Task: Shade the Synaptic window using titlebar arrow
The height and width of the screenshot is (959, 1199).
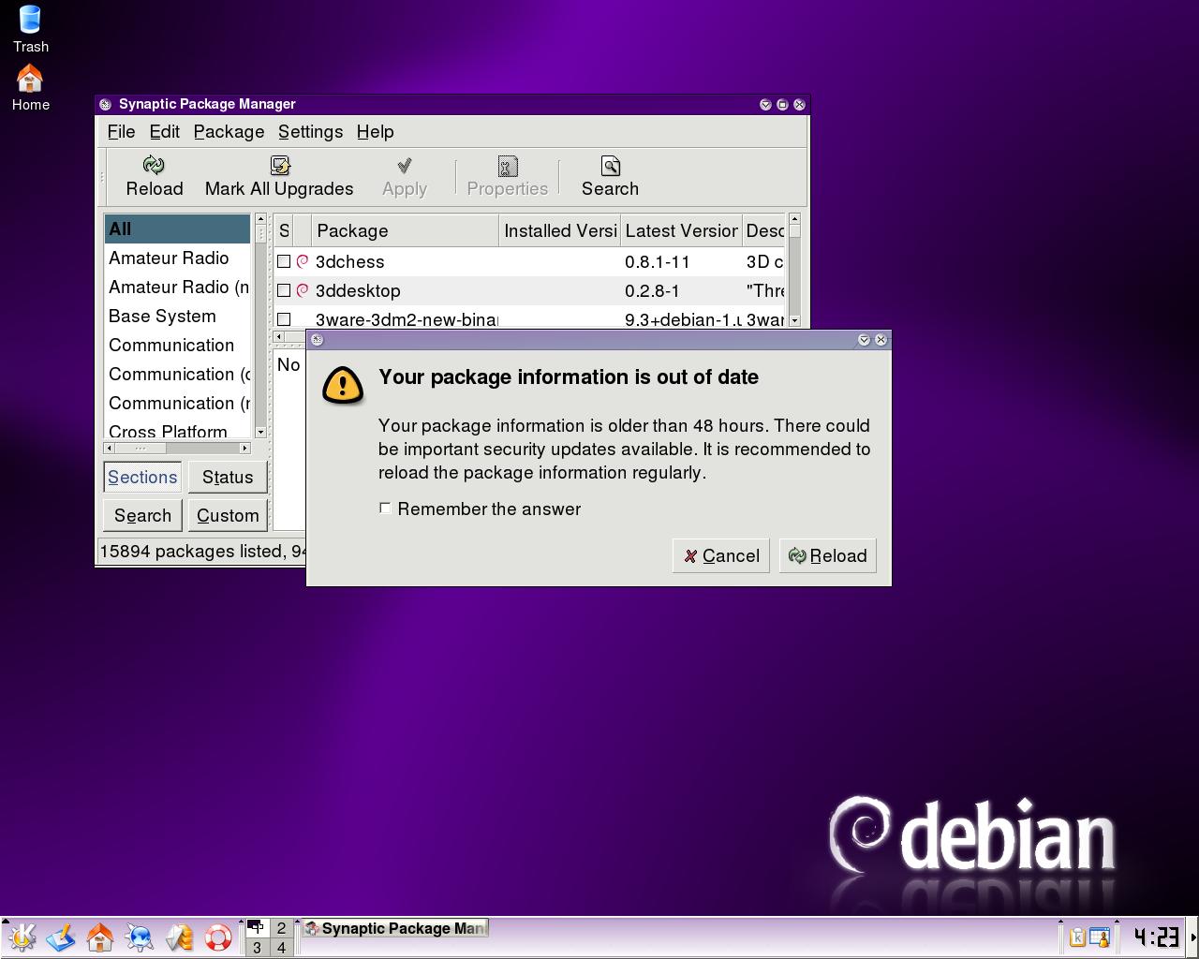Action: (765, 104)
